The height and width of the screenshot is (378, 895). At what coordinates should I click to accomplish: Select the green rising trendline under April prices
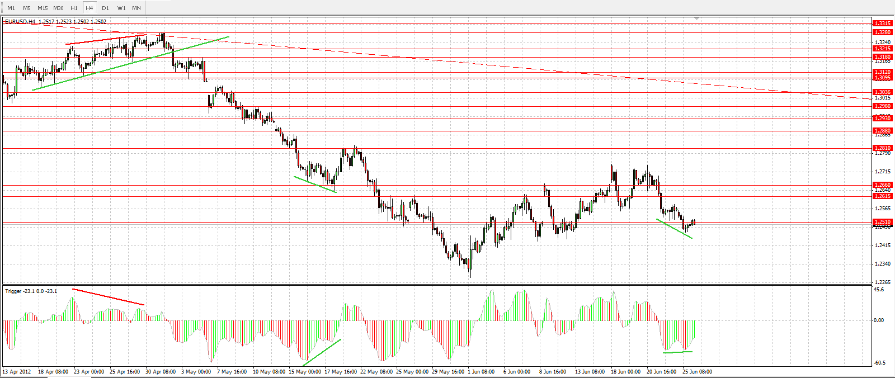coord(130,63)
